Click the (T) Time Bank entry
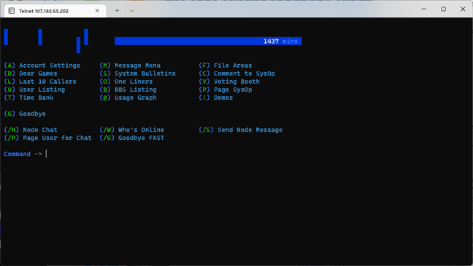This screenshot has height=266, width=473. (x=28, y=98)
